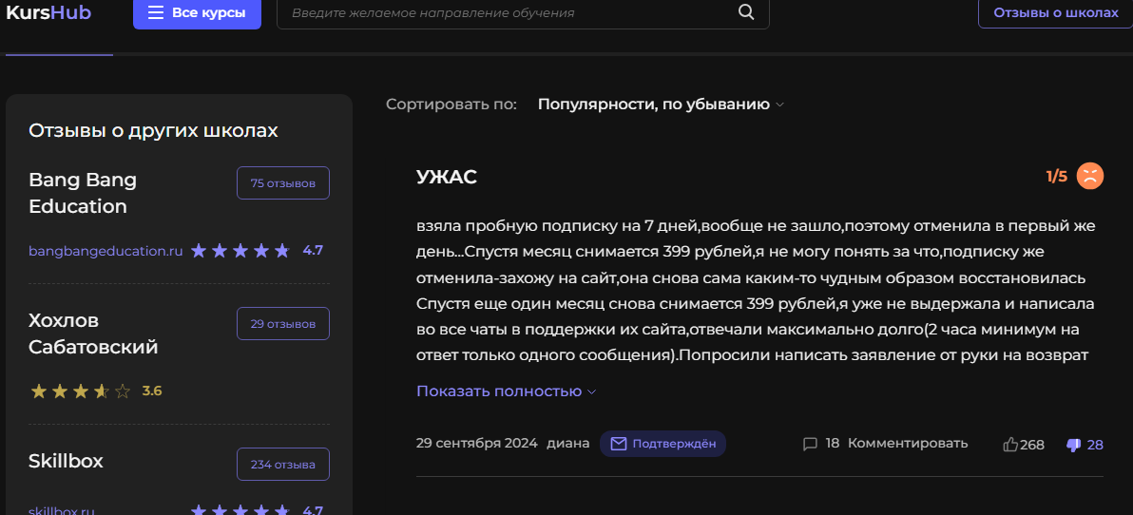Click the sort dropdown chevron arrow
Image resolution: width=1133 pixels, height=515 pixels.
(x=779, y=105)
